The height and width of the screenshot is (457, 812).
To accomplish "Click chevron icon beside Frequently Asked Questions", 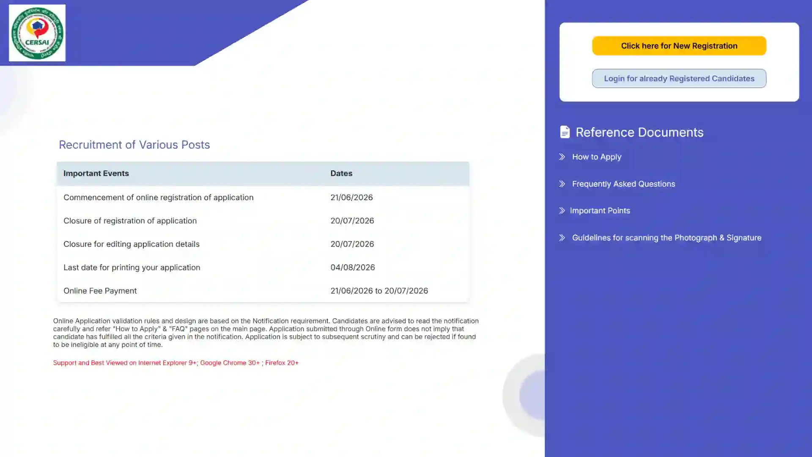I will (x=562, y=184).
